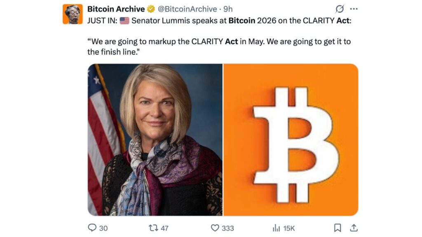The height and width of the screenshot is (237, 422).
Task: Open Bitcoin Archive profile avatar
Action: 73,14
